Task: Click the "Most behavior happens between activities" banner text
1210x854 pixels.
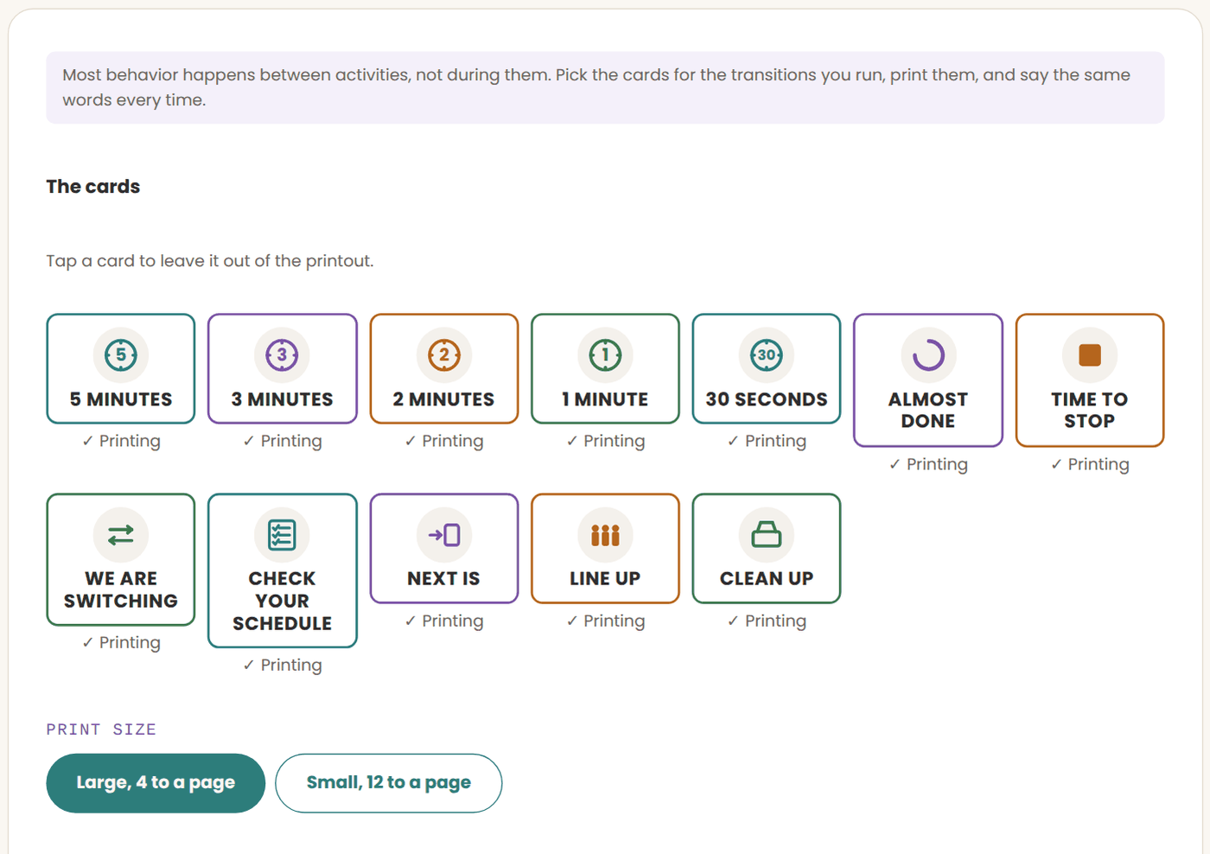Action: (x=596, y=87)
